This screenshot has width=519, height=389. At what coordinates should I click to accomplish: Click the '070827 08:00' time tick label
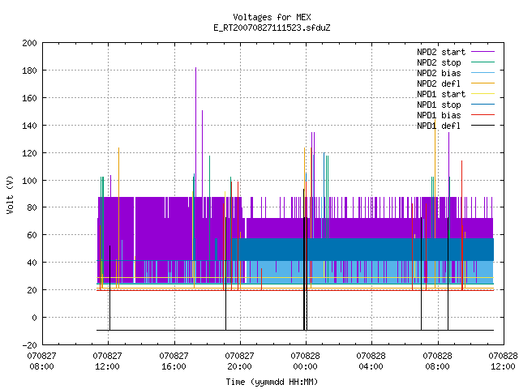point(41,361)
